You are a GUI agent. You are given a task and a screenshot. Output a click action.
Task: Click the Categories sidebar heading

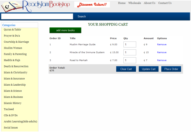(x=9, y=25)
